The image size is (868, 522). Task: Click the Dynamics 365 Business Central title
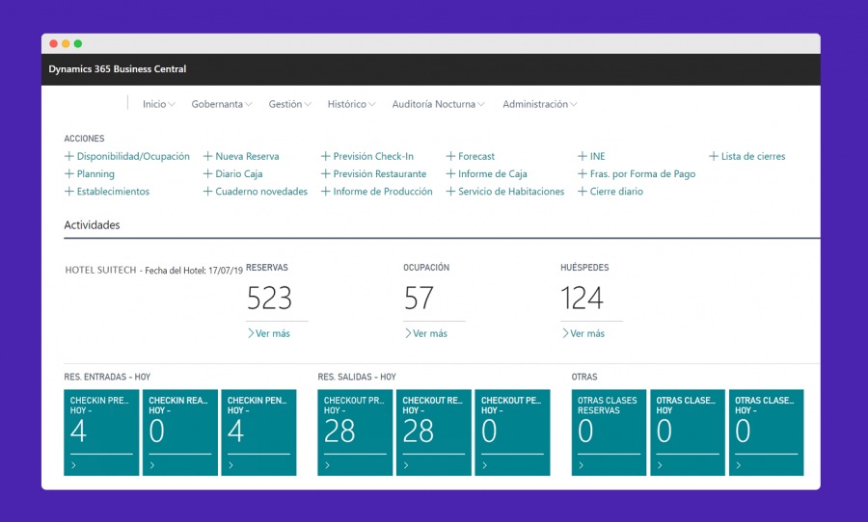pos(118,69)
